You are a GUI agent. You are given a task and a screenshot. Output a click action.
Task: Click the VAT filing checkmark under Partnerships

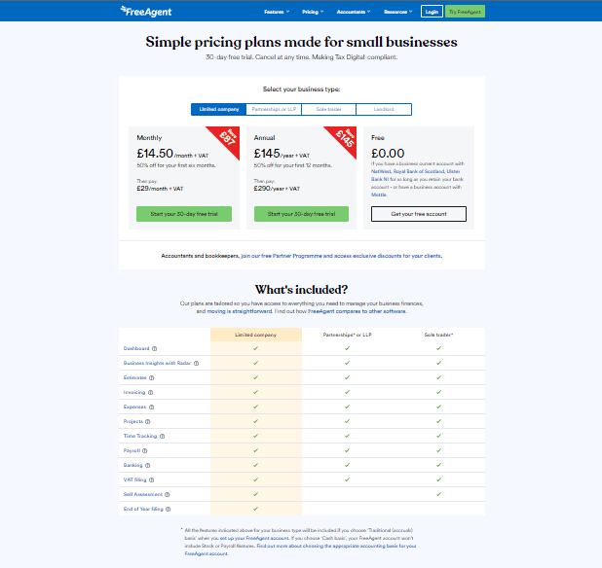347,479
